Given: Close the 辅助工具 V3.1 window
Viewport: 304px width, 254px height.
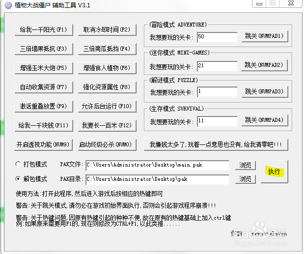Looking at the screenshot, I should pyautogui.click(x=291, y=3).
